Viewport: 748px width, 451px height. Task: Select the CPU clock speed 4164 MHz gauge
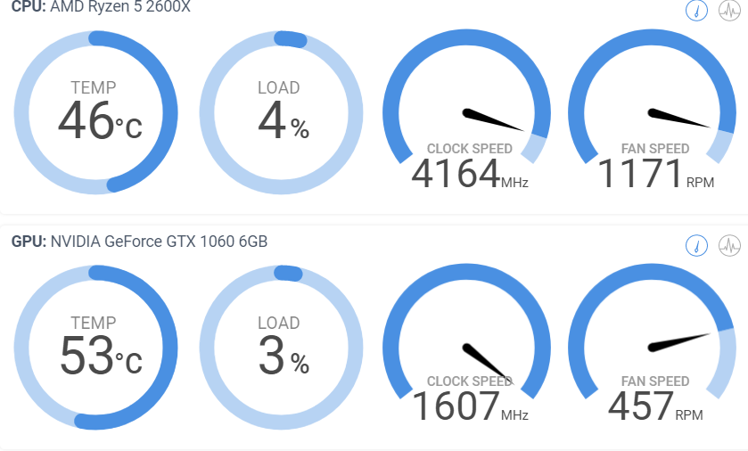[466, 111]
